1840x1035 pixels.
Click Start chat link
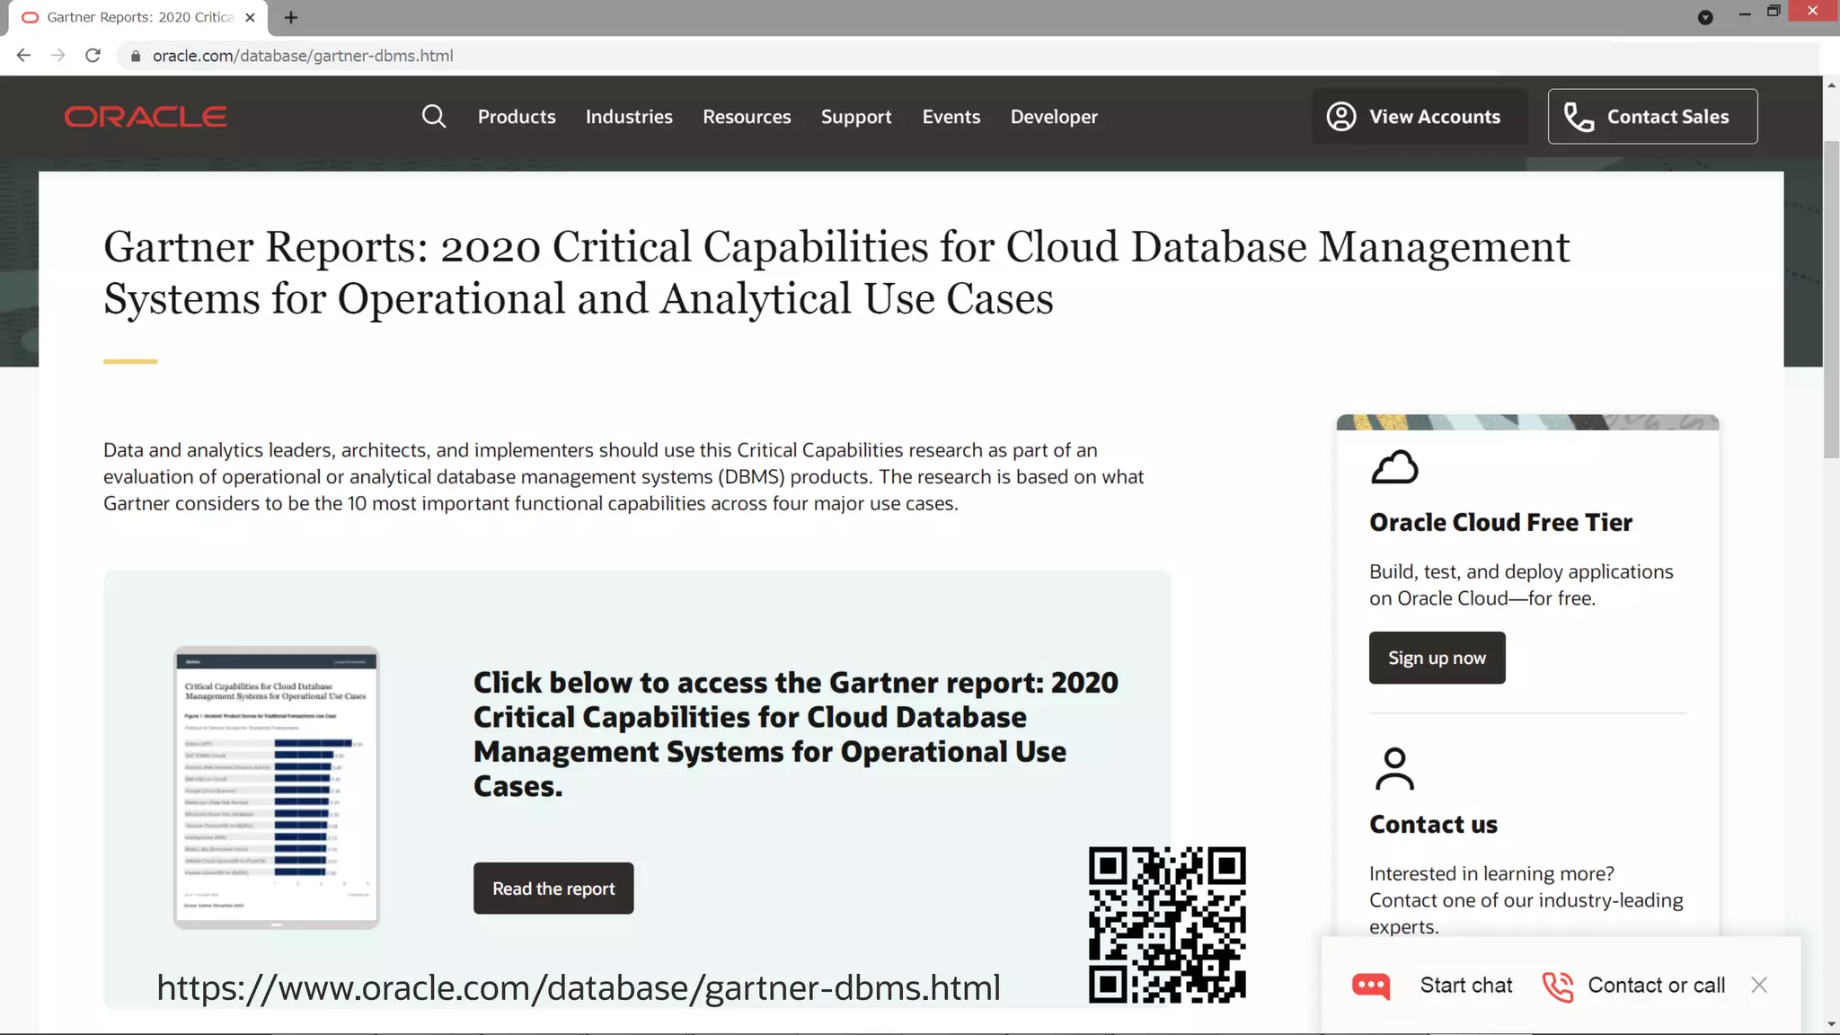point(1466,986)
